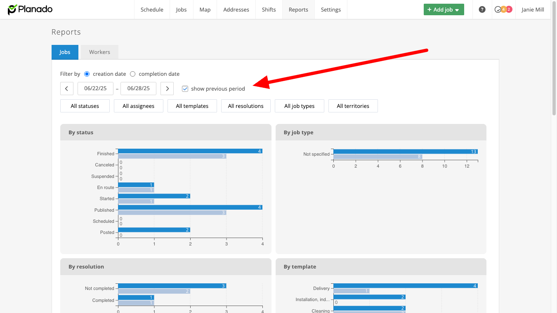Click the Started current period bar
This screenshot has height=313, width=557.
(x=154, y=196)
